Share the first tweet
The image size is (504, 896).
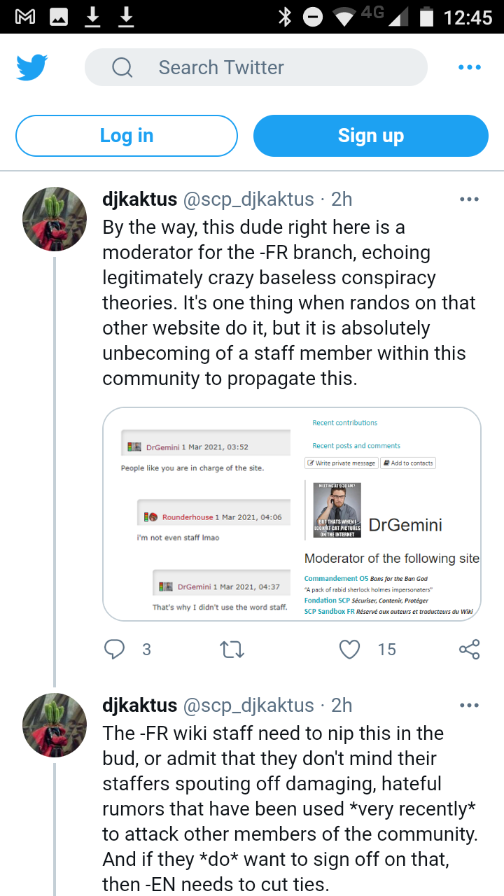(469, 650)
